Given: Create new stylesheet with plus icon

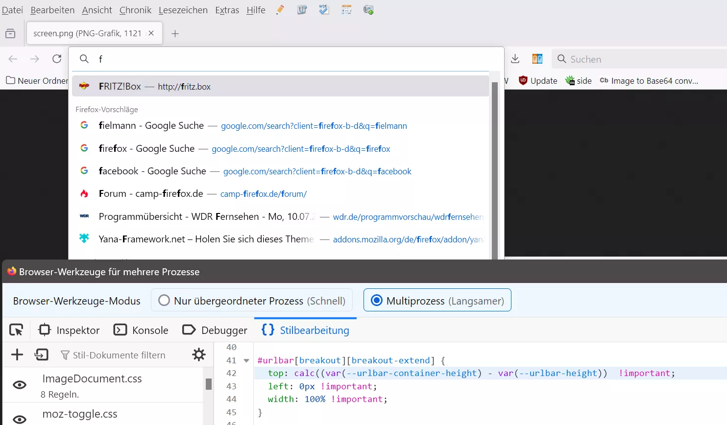Looking at the screenshot, I should coord(17,354).
